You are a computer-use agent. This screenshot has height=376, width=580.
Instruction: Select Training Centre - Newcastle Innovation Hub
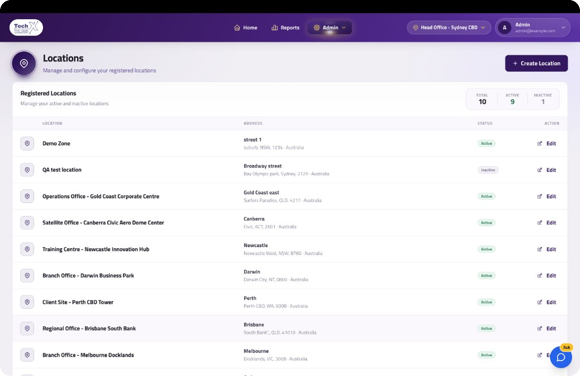pos(96,249)
